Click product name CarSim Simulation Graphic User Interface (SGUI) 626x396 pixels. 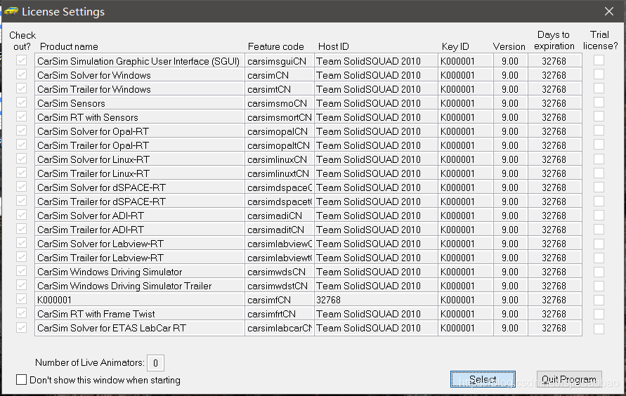pos(140,61)
